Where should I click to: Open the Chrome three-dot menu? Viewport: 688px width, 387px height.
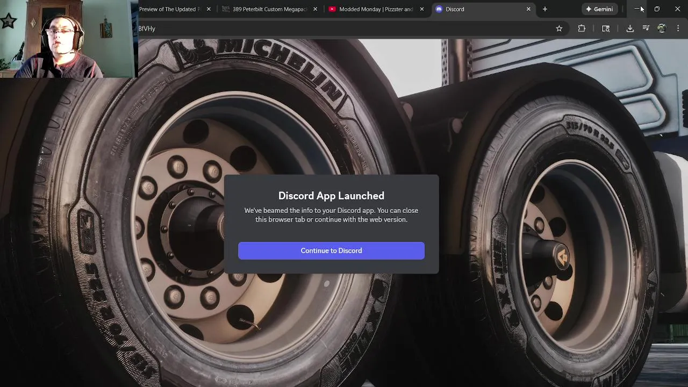point(678,28)
